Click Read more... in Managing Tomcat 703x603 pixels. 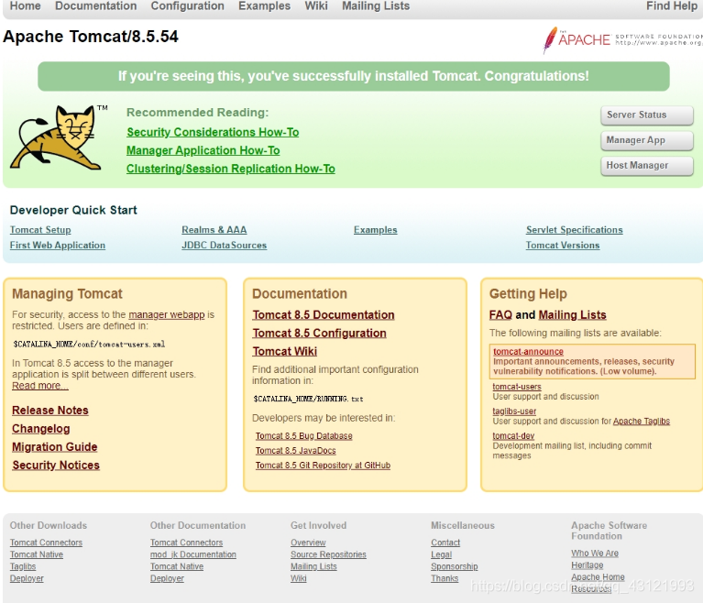40,386
